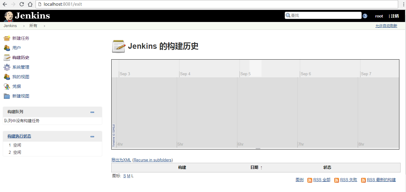Open 凭据 (Credentials) via the key icon
Image resolution: width=406 pixels, height=192 pixels.
pyautogui.click(x=7, y=86)
